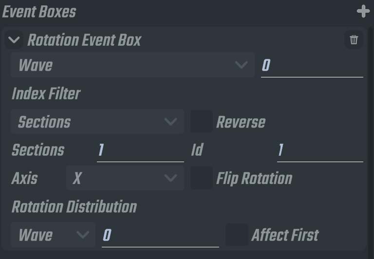This screenshot has width=374, height=259.
Task: Open the Axis X dropdown
Action: 125,178
